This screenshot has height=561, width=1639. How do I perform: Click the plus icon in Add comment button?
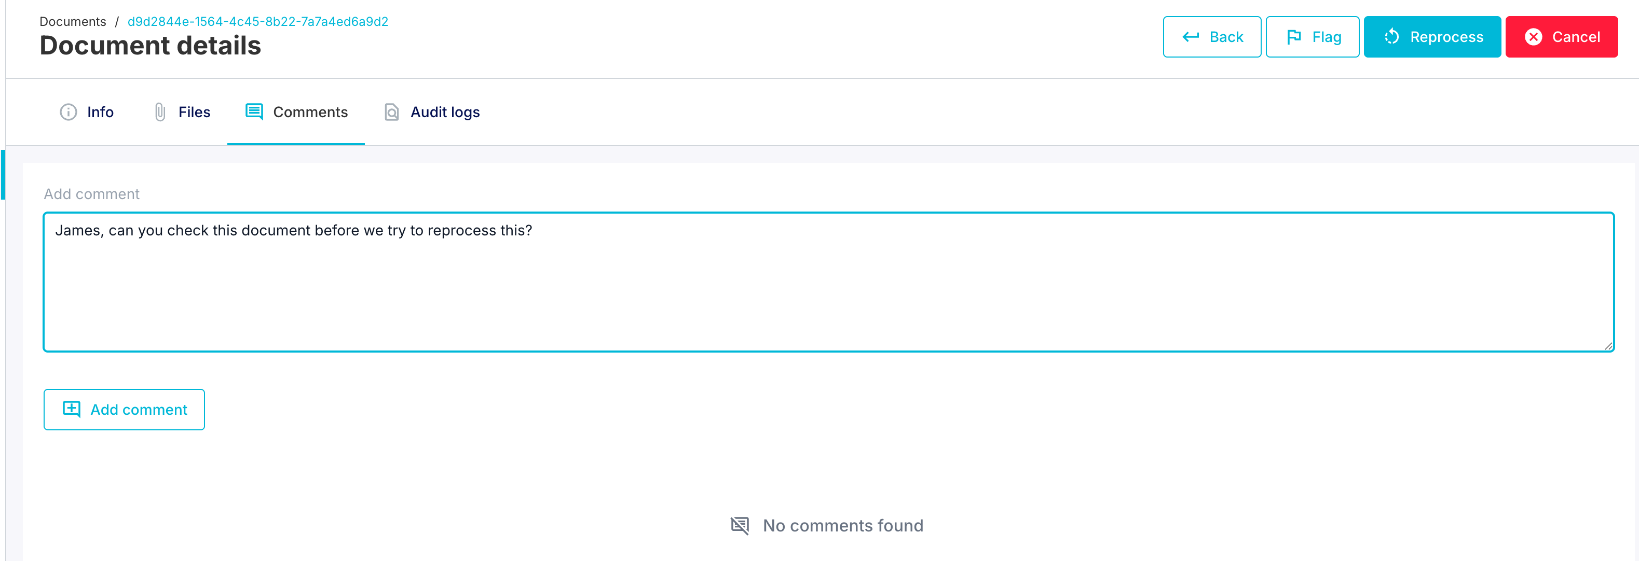pyautogui.click(x=71, y=409)
